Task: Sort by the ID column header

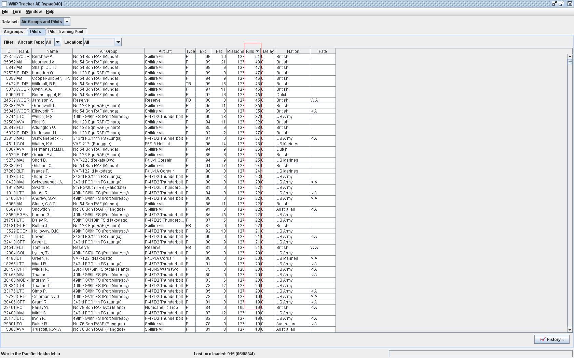Action: [9, 51]
